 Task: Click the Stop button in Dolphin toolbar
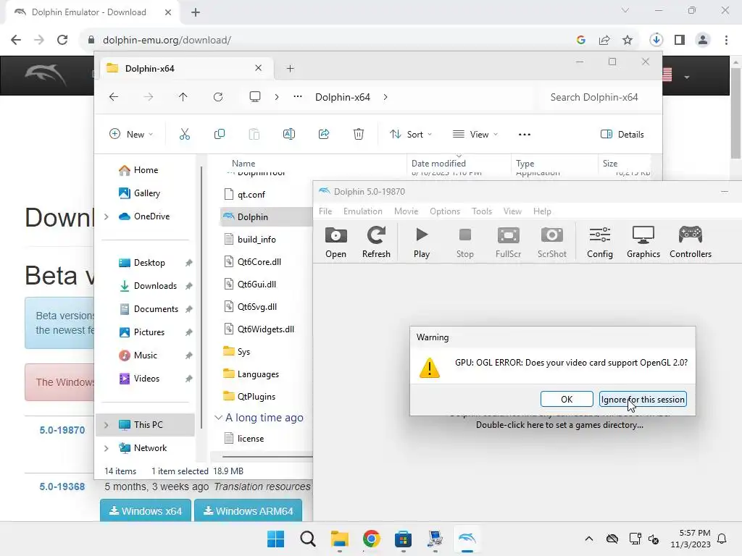click(464, 242)
